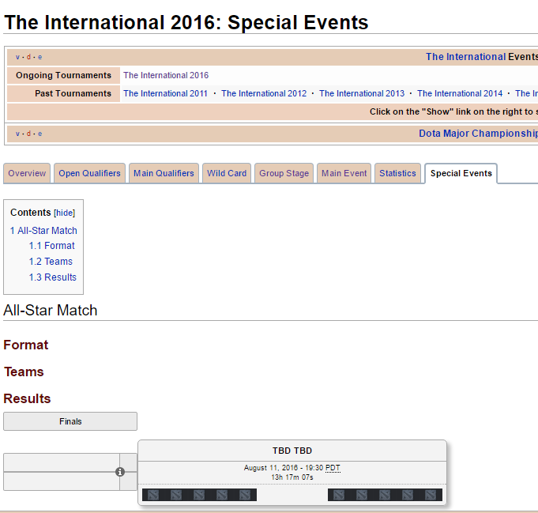Click the 'TBD TBD' match popup title
This screenshot has height=513, width=538.
click(292, 451)
